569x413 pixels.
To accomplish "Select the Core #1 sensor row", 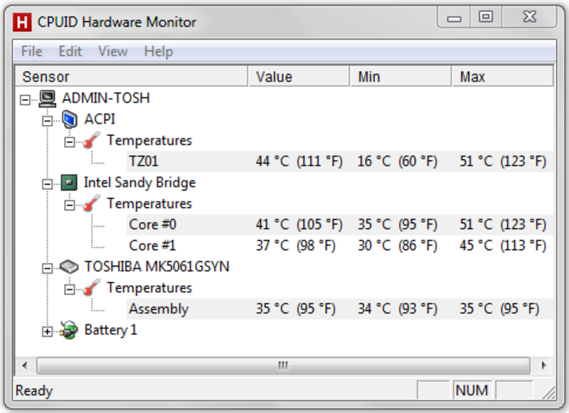I will tap(341, 245).
